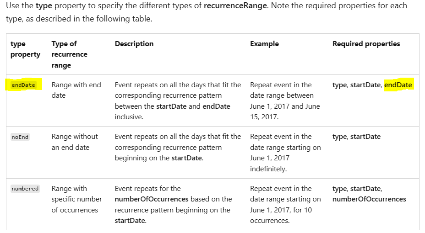Click bold startDate in noEnd description
The image size is (425, 233).
coord(187,158)
